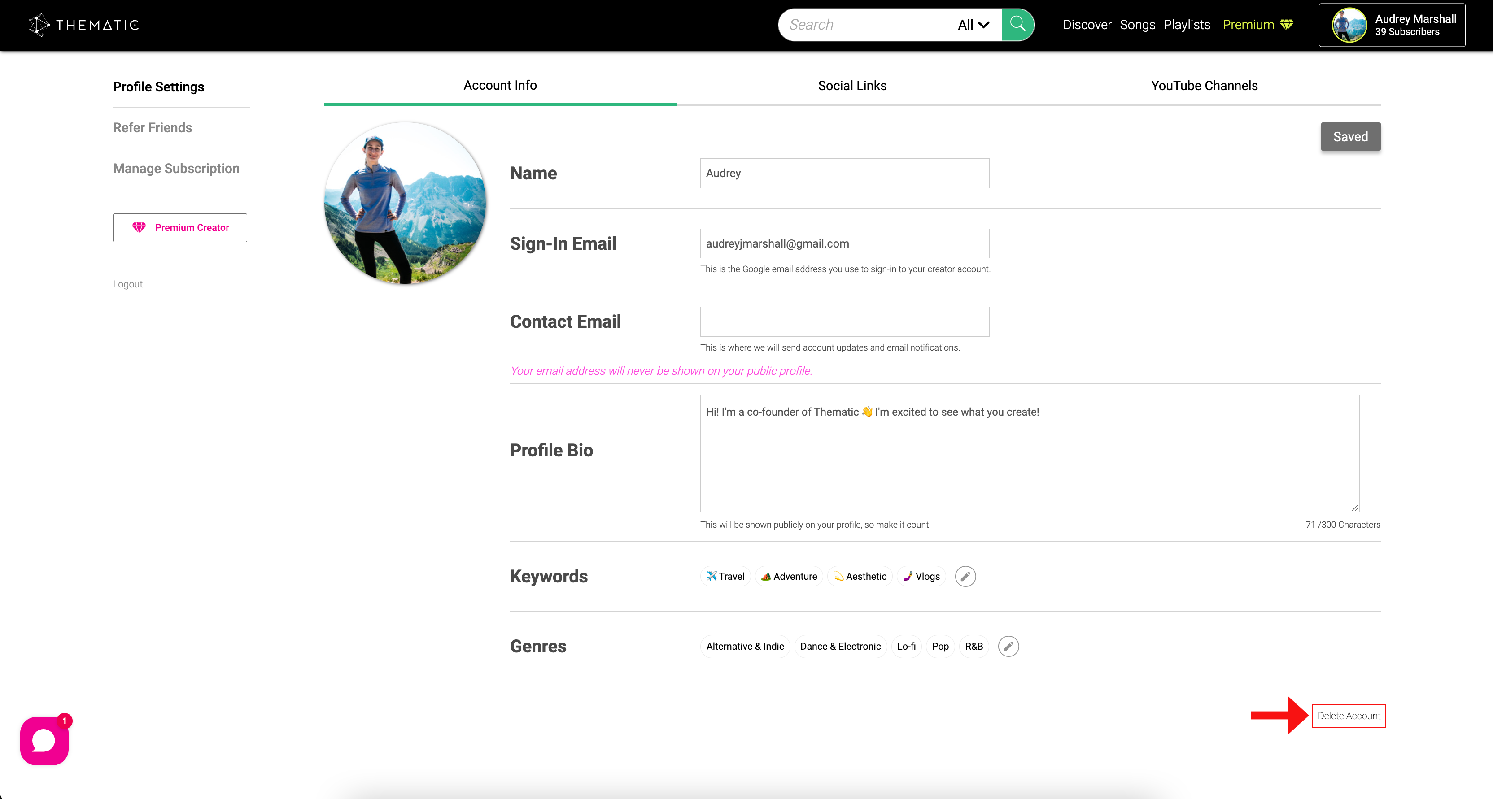Image resolution: width=1493 pixels, height=799 pixels.
Task: Open the Search category dropdown
Action: point(972,25)
